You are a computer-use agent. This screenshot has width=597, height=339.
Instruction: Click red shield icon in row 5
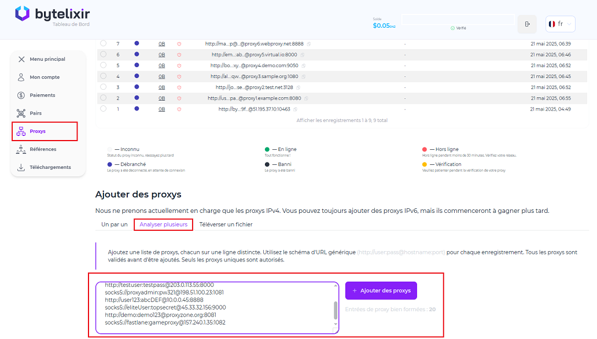click(179, 65)
